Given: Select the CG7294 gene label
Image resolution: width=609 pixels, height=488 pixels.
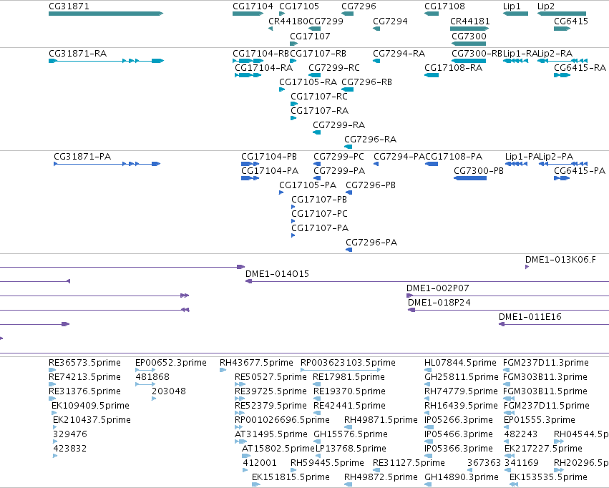Looking at the screenshot, I should 390,21.
